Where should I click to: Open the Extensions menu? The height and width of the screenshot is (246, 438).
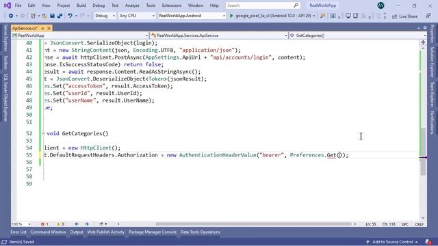(x=172, y=5)
